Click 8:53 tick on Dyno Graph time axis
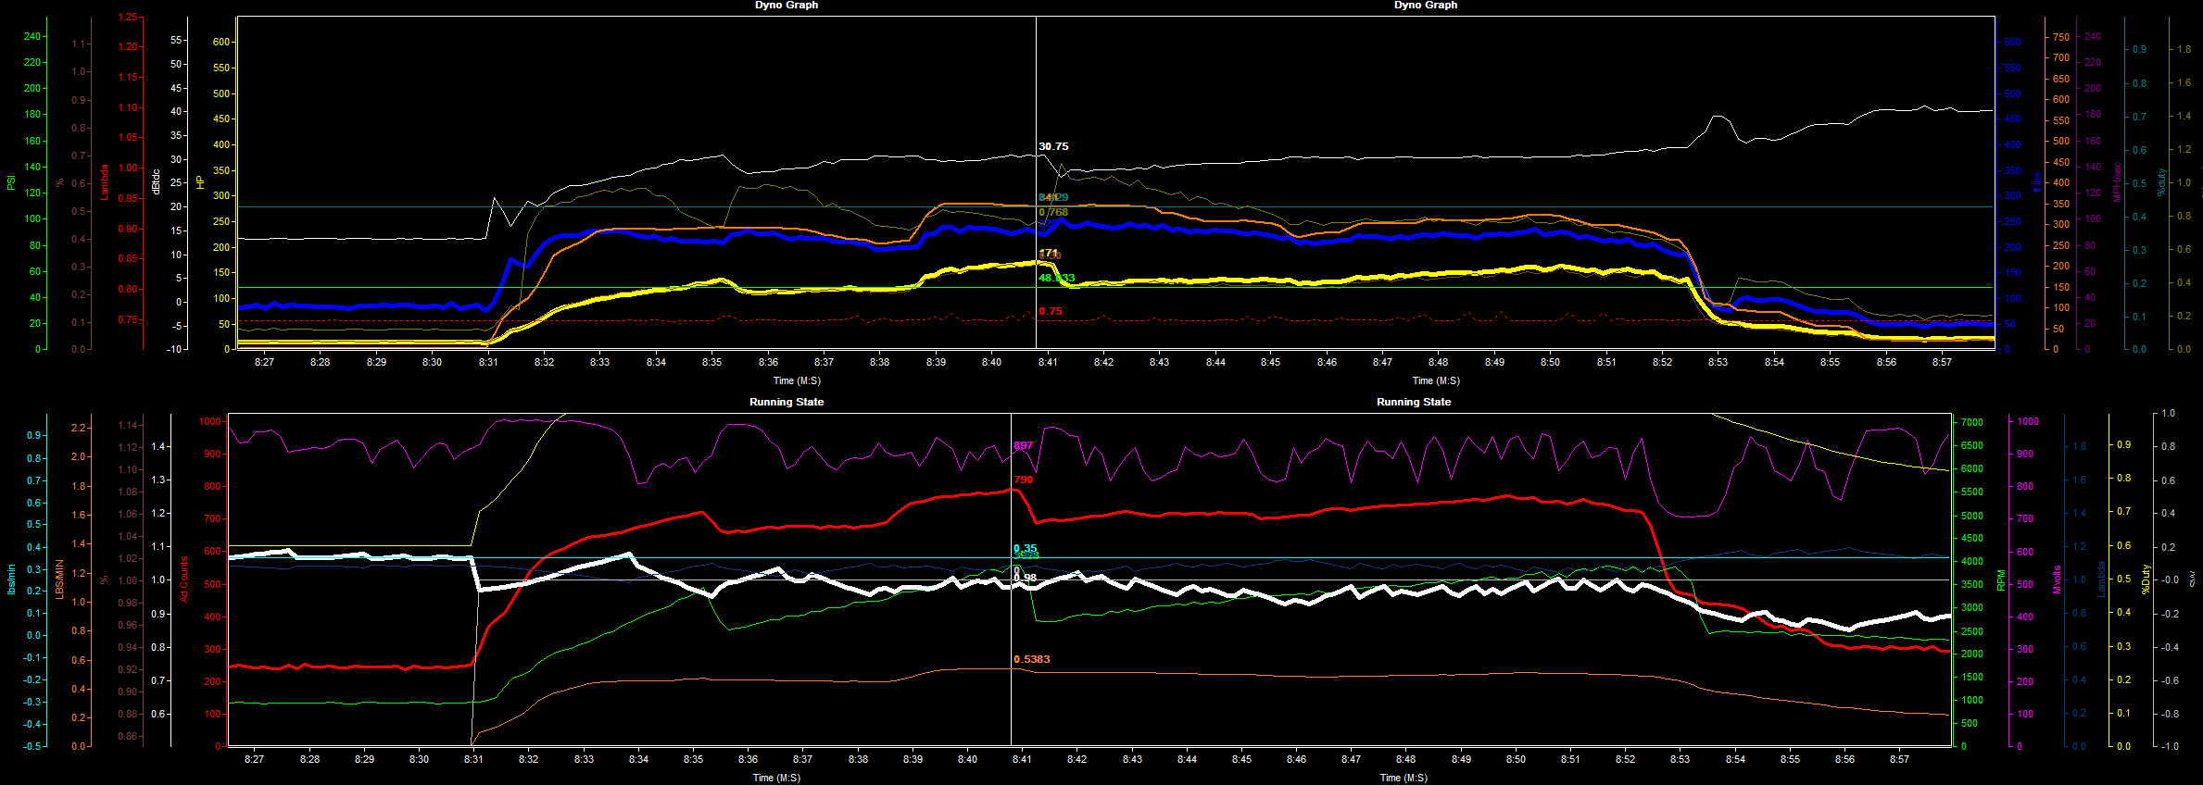2203x785 pixels. pyautogui.click(x=1718, y=362)
